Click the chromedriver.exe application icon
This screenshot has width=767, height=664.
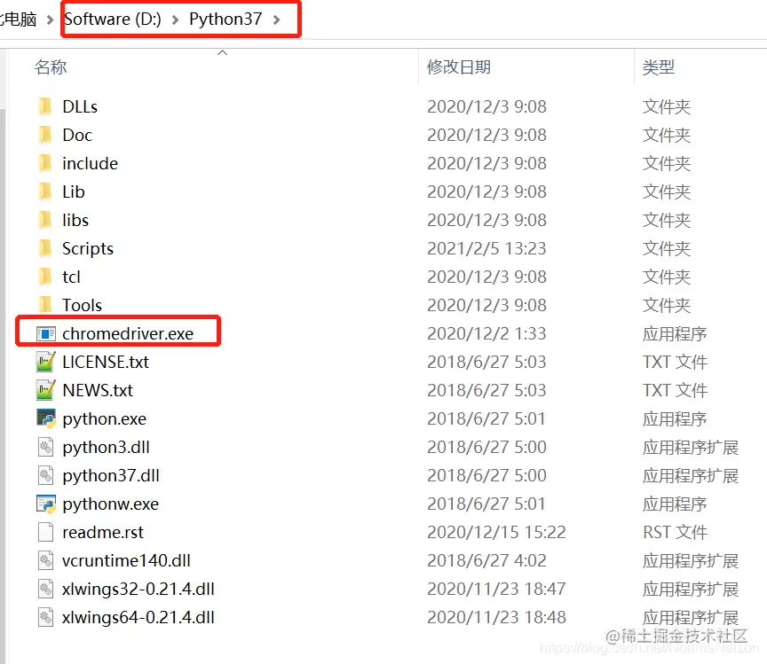[x=46, y=333]
